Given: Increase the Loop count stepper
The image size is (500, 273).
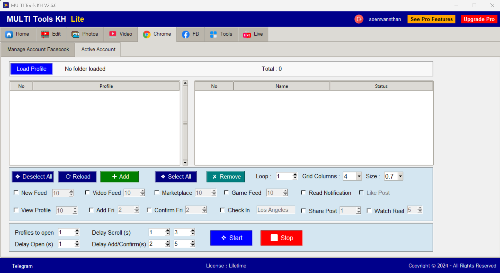Looking at the screenshot, I should [x=295, y=174].
